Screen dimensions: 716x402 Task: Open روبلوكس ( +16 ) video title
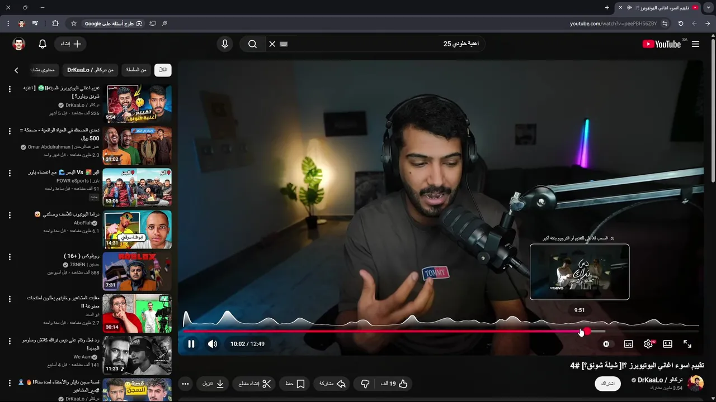[x=82, y=256]
